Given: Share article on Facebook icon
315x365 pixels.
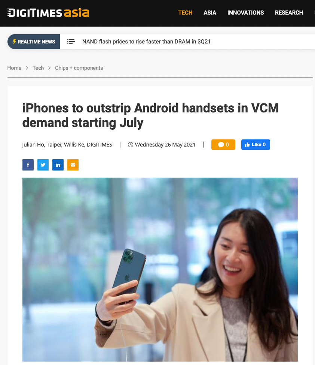Looking at the screenshot, I should 28,165.
